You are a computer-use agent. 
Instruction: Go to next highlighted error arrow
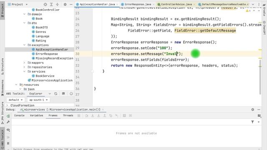tap(259, 11)
